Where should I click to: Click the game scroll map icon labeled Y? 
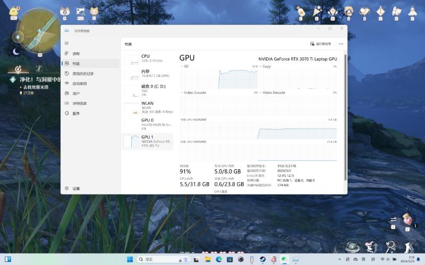396,11
